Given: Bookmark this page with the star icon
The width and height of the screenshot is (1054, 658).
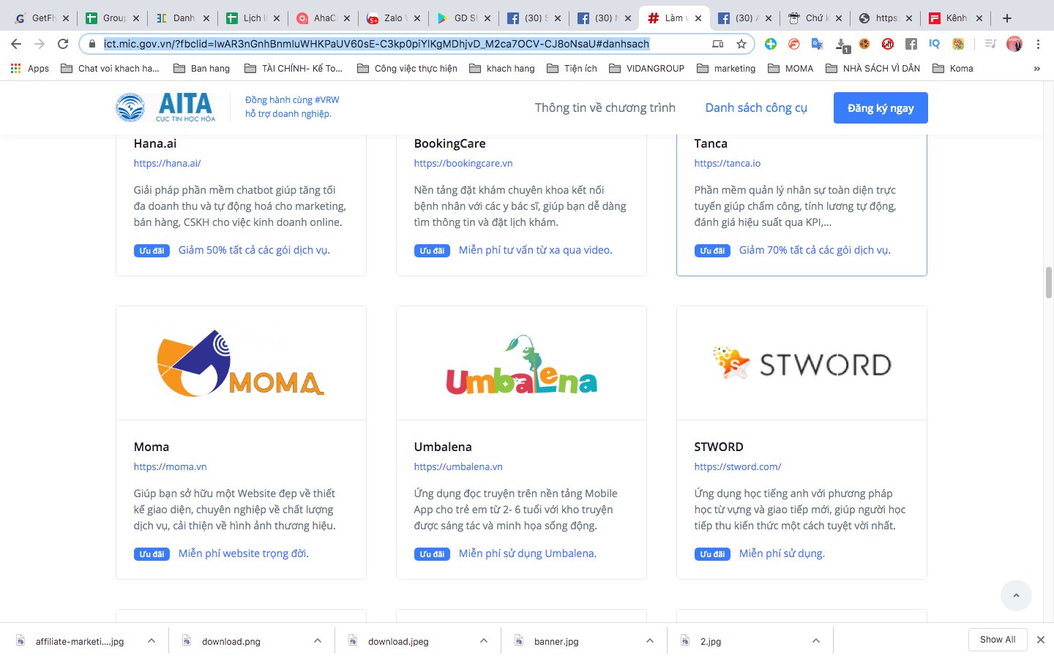Looking at the screenshot, I should (741, 44).
